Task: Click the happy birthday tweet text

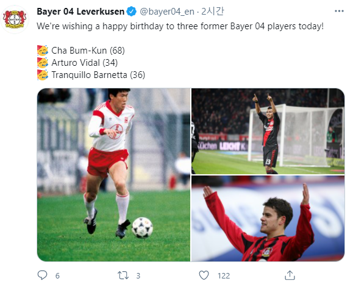Action: click(180, 26)
